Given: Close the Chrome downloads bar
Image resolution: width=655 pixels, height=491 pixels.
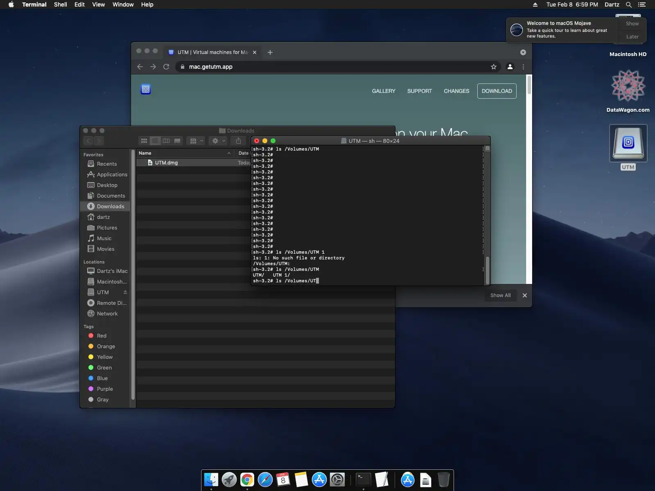Looking at the screenshot, I should 525,295.
